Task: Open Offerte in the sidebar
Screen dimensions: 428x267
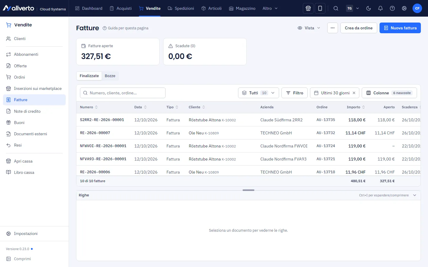Action: coord(34,66)
